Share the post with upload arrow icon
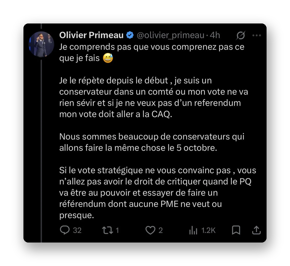 click(256, 230)
